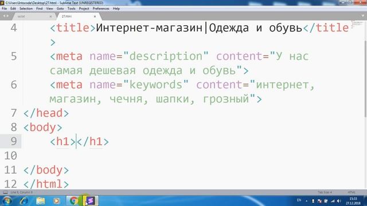Viewport: 367px width, 206px height.
Task: Open File Explorer from taskbar
Action: pyautogui.click(x=41, y=201)
